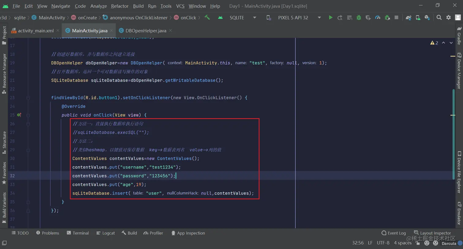The image size is (463, 249).
Task: Open the TODO tool window
Action: [x=20, y=233]
